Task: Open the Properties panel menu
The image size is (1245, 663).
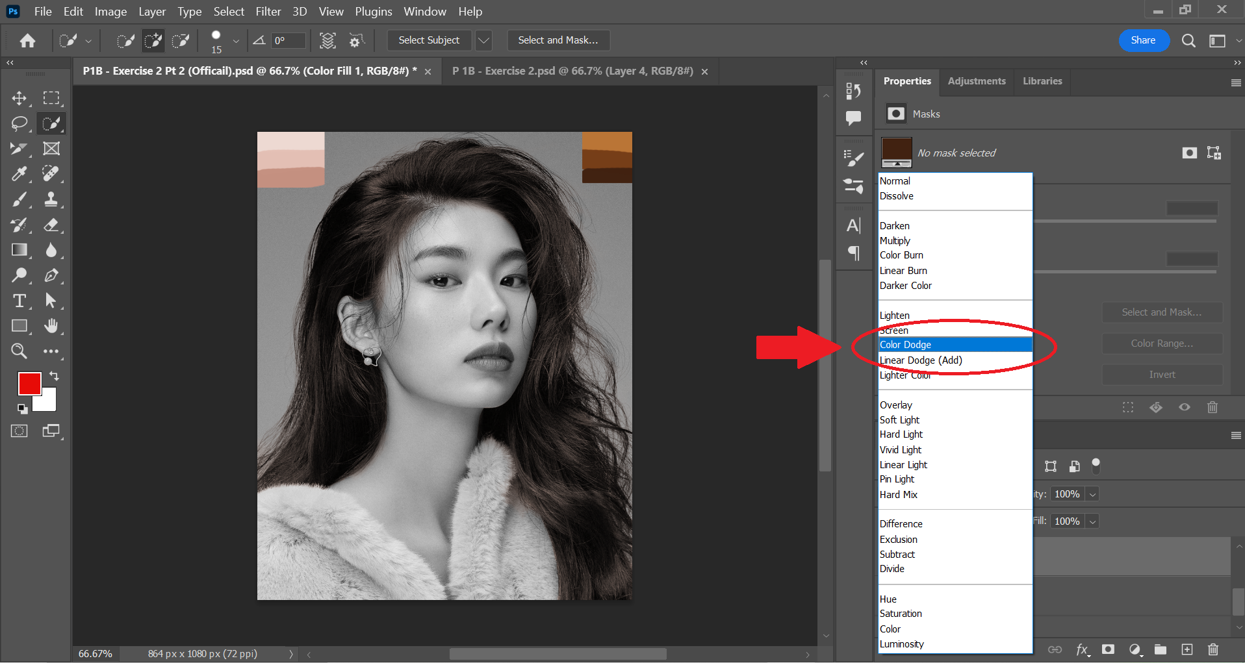Action: pyautogui.click(x=1236, y=82)
